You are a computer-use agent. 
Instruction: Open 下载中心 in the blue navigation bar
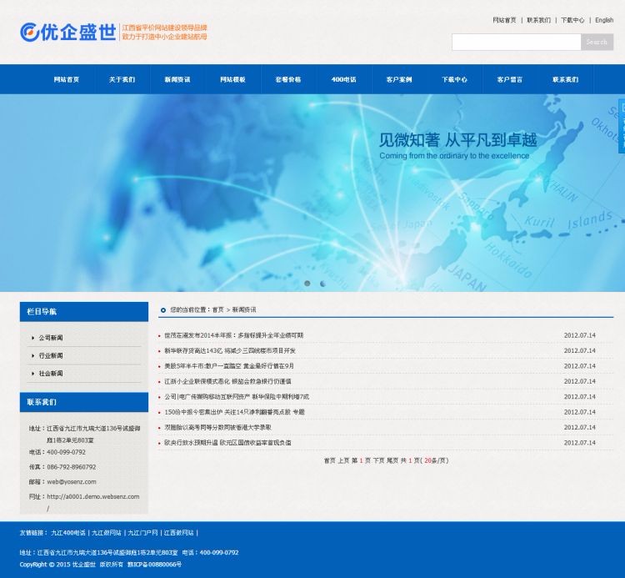454,79
